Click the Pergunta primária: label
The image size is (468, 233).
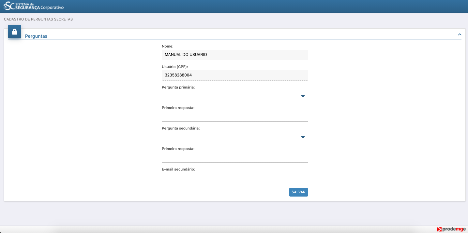pyautogui.click(x=178, y=87)
